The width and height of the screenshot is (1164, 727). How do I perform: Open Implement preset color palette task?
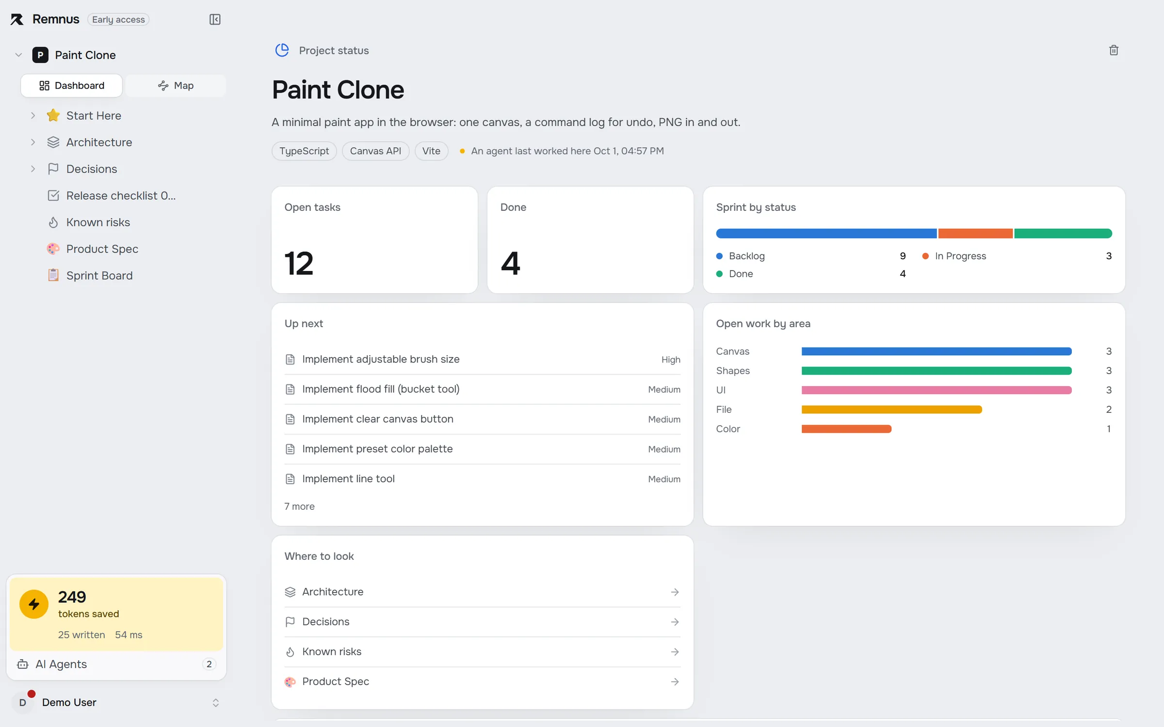[x=482, y=450]
